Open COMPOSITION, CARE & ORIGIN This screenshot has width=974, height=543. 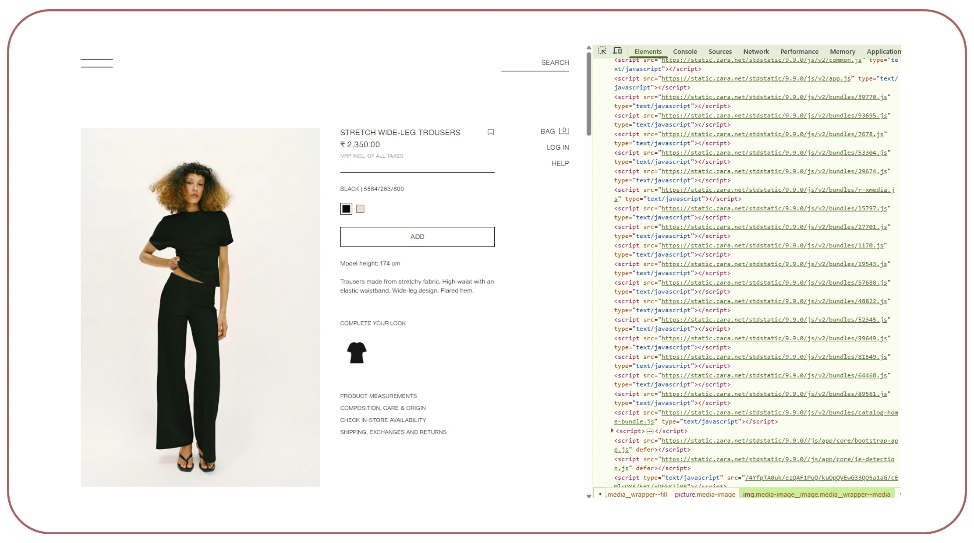point(383,408)
